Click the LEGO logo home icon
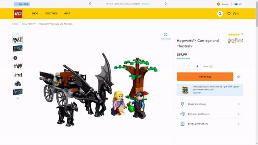The height and width of the screenshot is (145, 258). click(18, 14)
